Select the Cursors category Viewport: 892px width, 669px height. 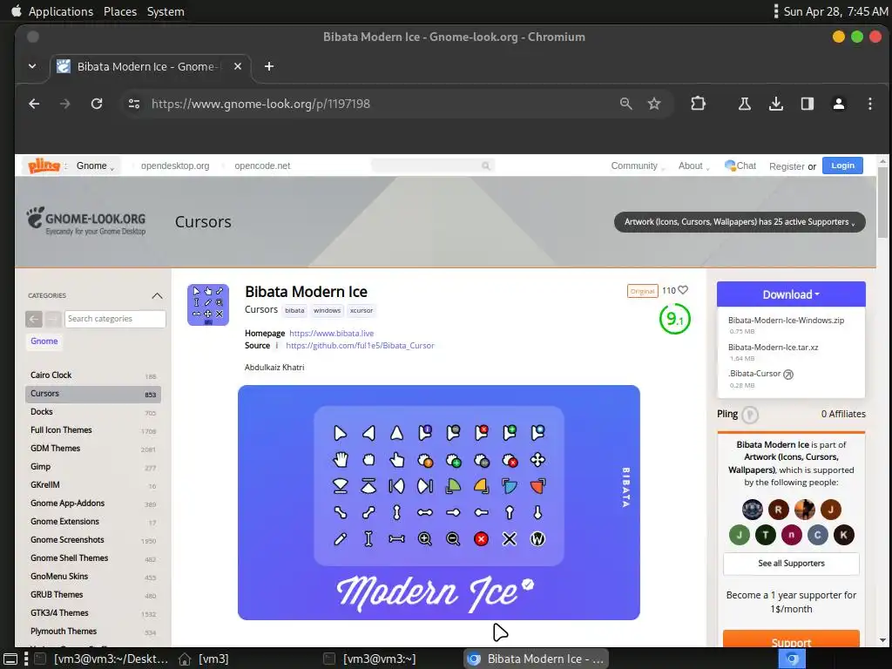(x=93, y=394)
